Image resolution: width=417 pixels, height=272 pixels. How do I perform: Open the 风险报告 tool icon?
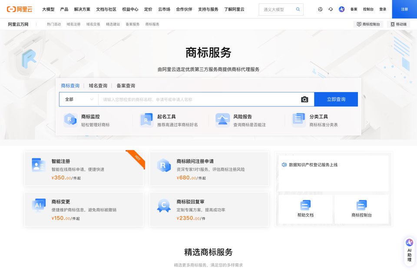[x=222, y=120]
